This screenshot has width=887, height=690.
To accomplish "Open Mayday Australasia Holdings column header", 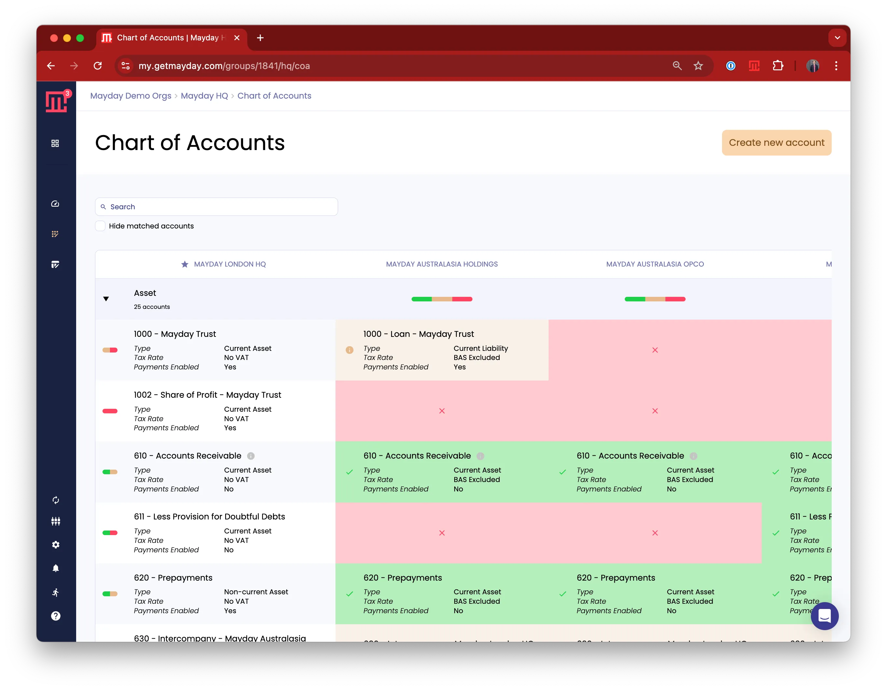I will point(442,264).
